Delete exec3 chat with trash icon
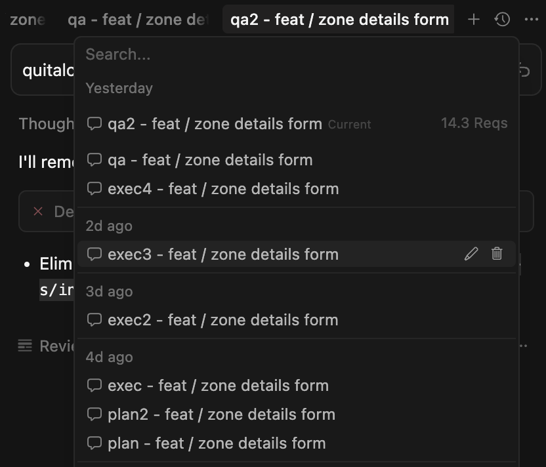Viewport: 546px width, 467px height. pyautogui.click(x=497, y=254)
